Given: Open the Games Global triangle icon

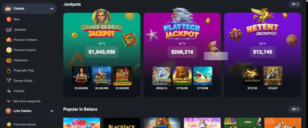Looking at the screenshot, I should pyautogui.click(x=9, y=81).
